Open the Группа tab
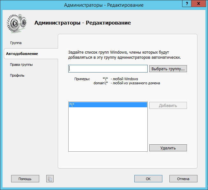 coord(16,43)
